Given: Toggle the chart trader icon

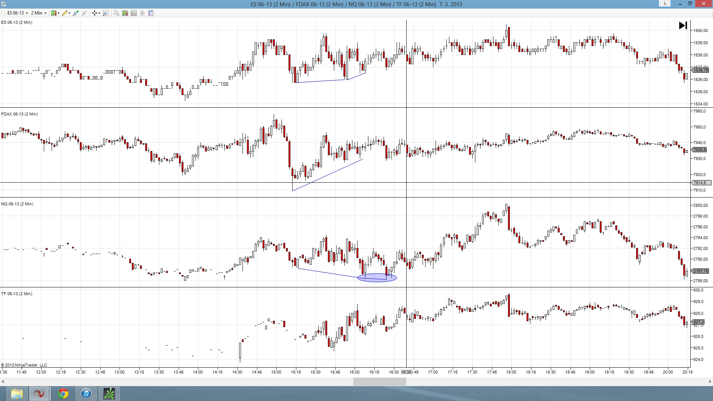Looking at the screenshot, I should click(x=116, y=13).
